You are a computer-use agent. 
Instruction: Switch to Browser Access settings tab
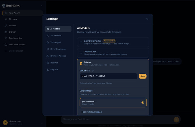pos(58,56)
